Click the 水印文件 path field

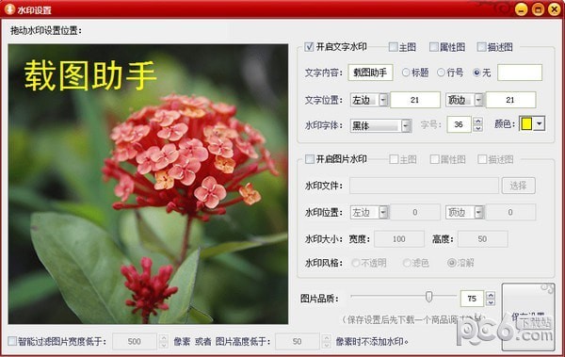click(x=424, y=186)
